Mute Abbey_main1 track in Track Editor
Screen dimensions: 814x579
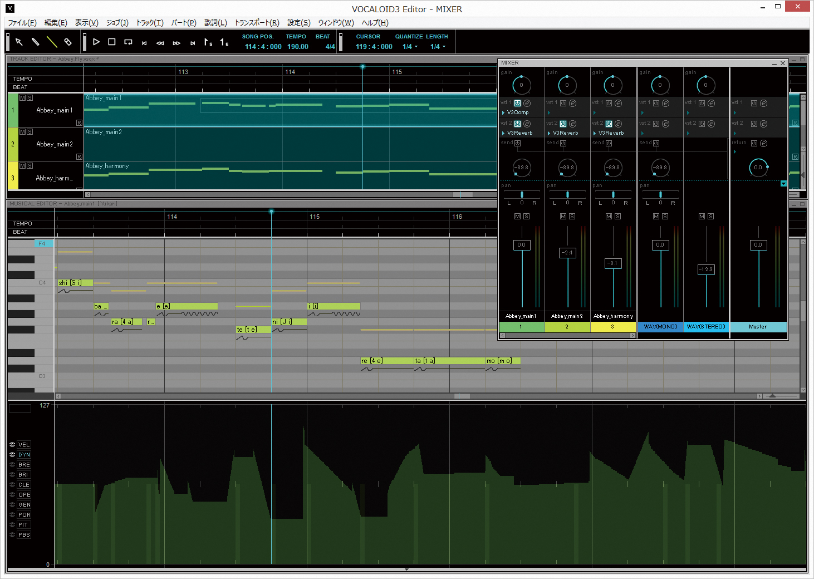[22, 97]
